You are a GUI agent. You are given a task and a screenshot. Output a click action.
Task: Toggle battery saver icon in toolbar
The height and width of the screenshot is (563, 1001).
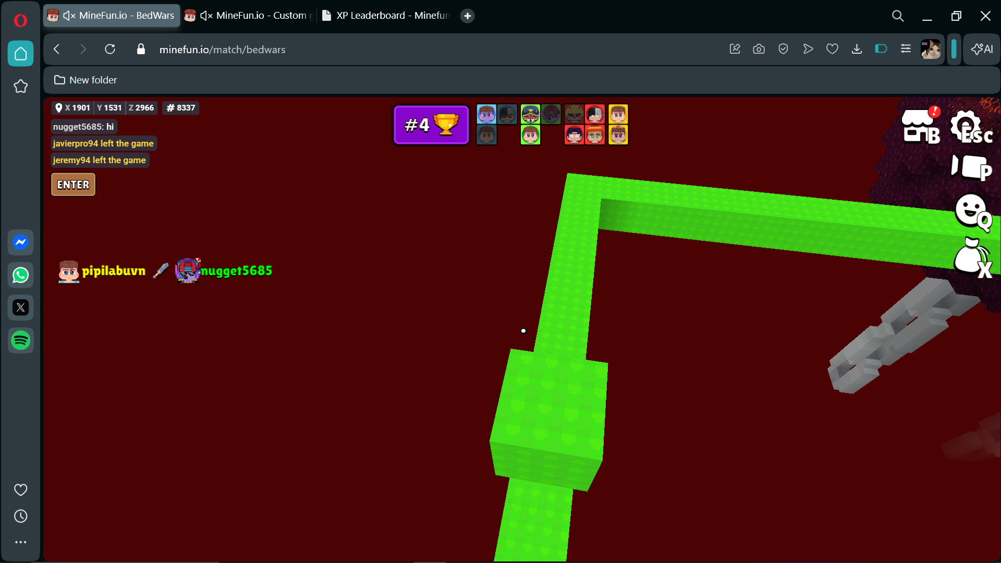881,49
